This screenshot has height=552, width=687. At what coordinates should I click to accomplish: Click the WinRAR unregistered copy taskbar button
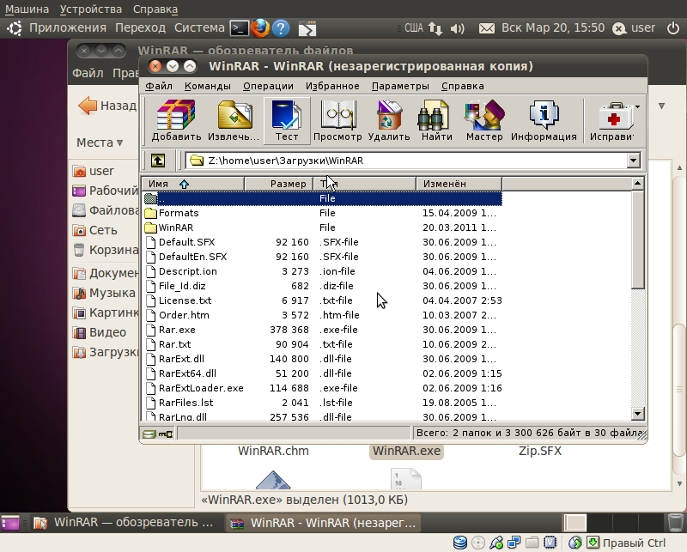click(x=323, y=523)
